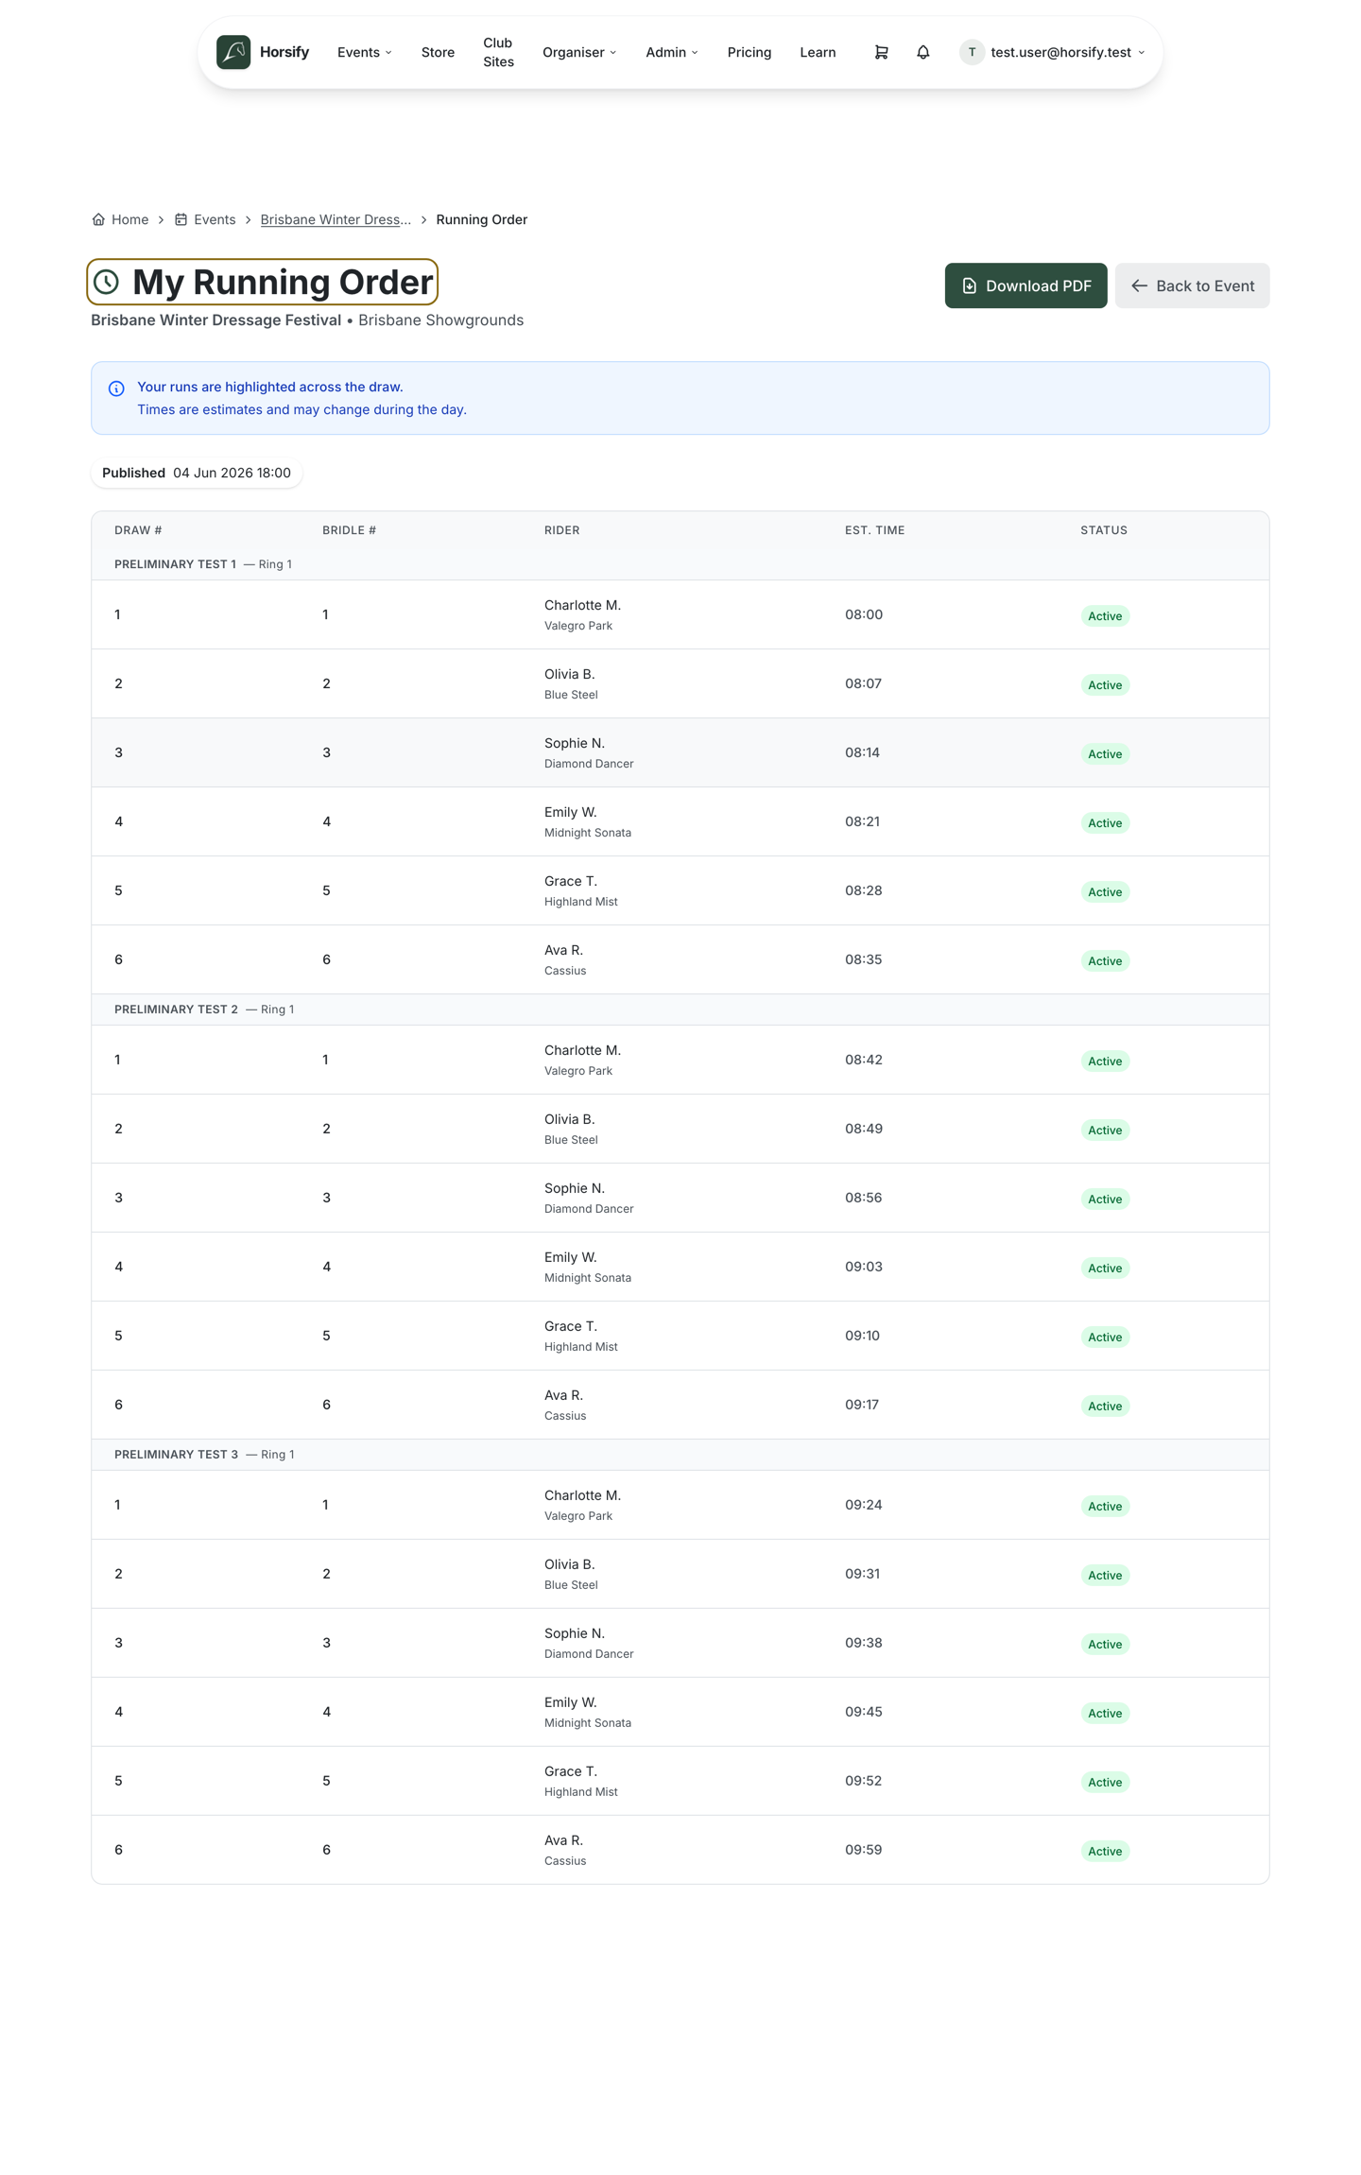
Task: Click Sophie N. in highlighted 08:14 row
Action: tap(574, 743)
